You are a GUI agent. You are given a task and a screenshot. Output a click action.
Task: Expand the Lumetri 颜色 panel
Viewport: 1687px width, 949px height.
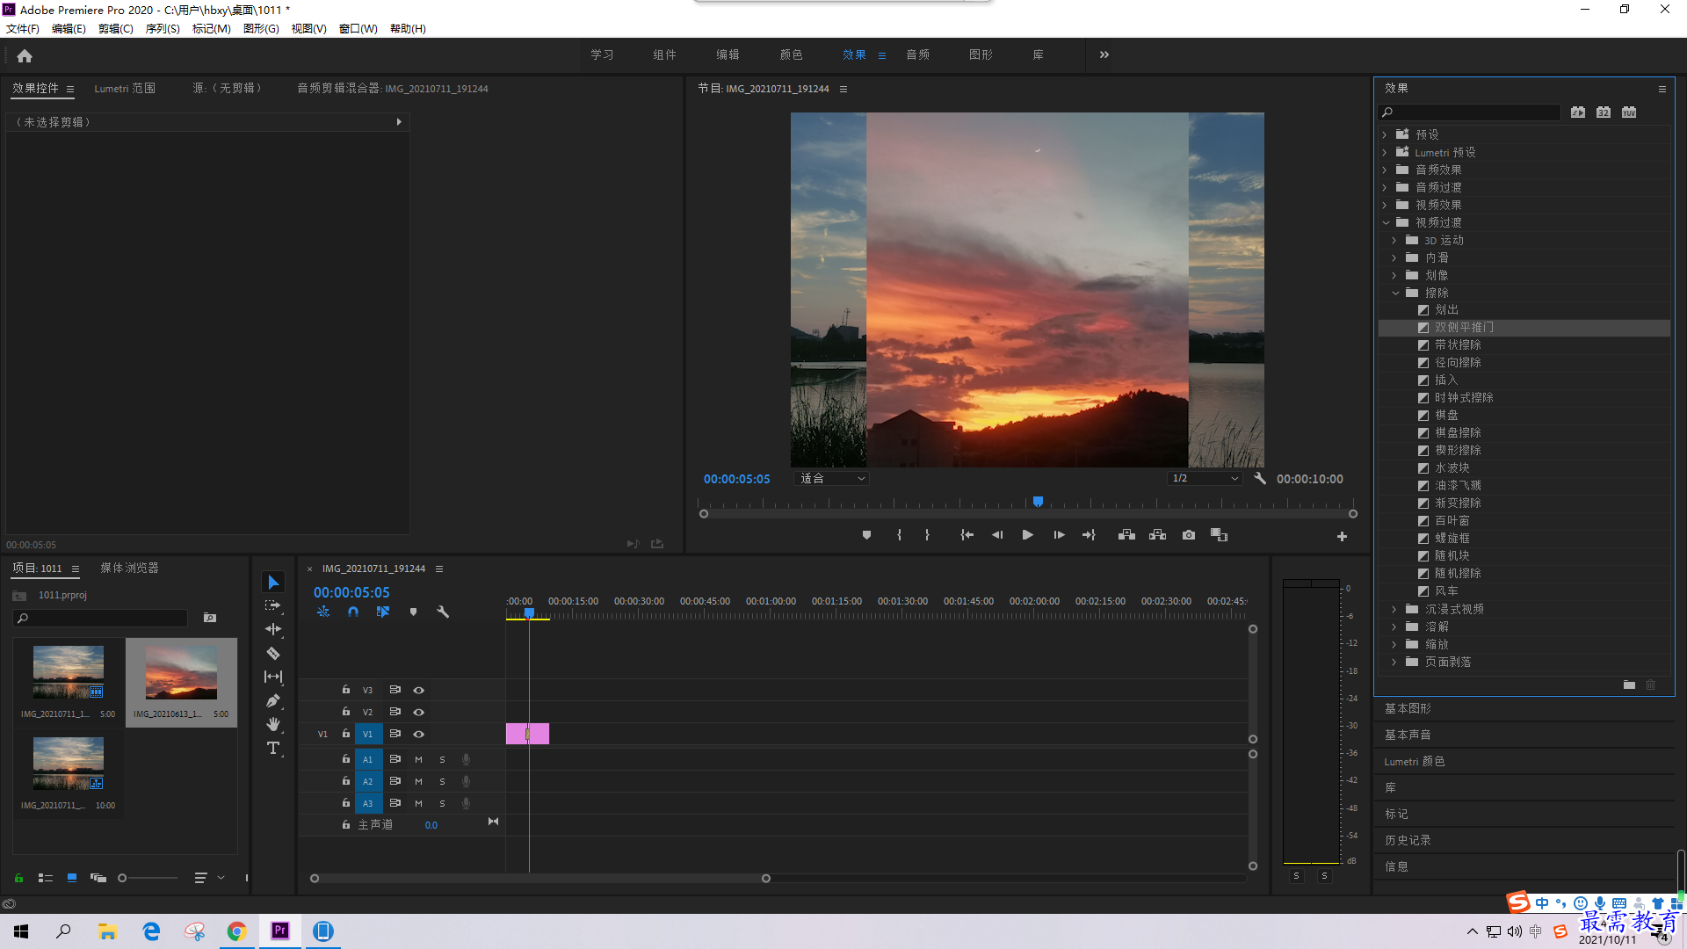(1415, 761)
